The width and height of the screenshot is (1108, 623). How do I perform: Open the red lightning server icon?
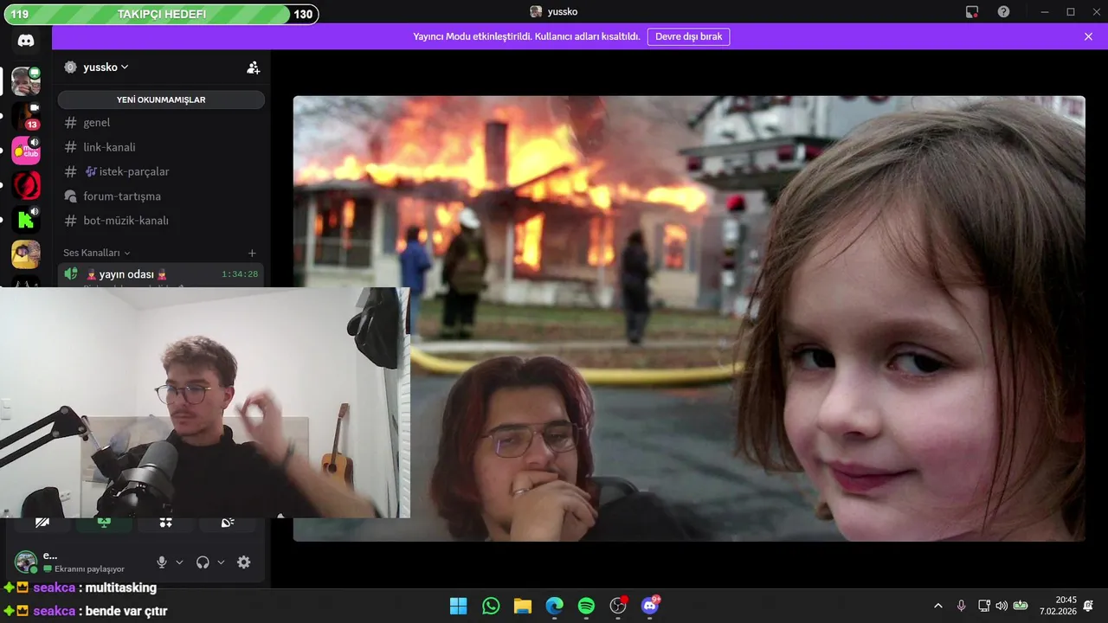click(x=26, y=185)
